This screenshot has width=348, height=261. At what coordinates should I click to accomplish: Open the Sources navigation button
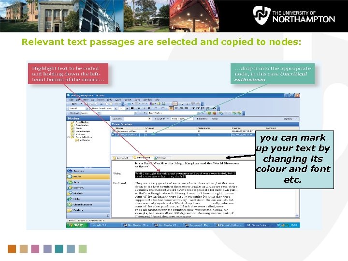click(88, 171)
